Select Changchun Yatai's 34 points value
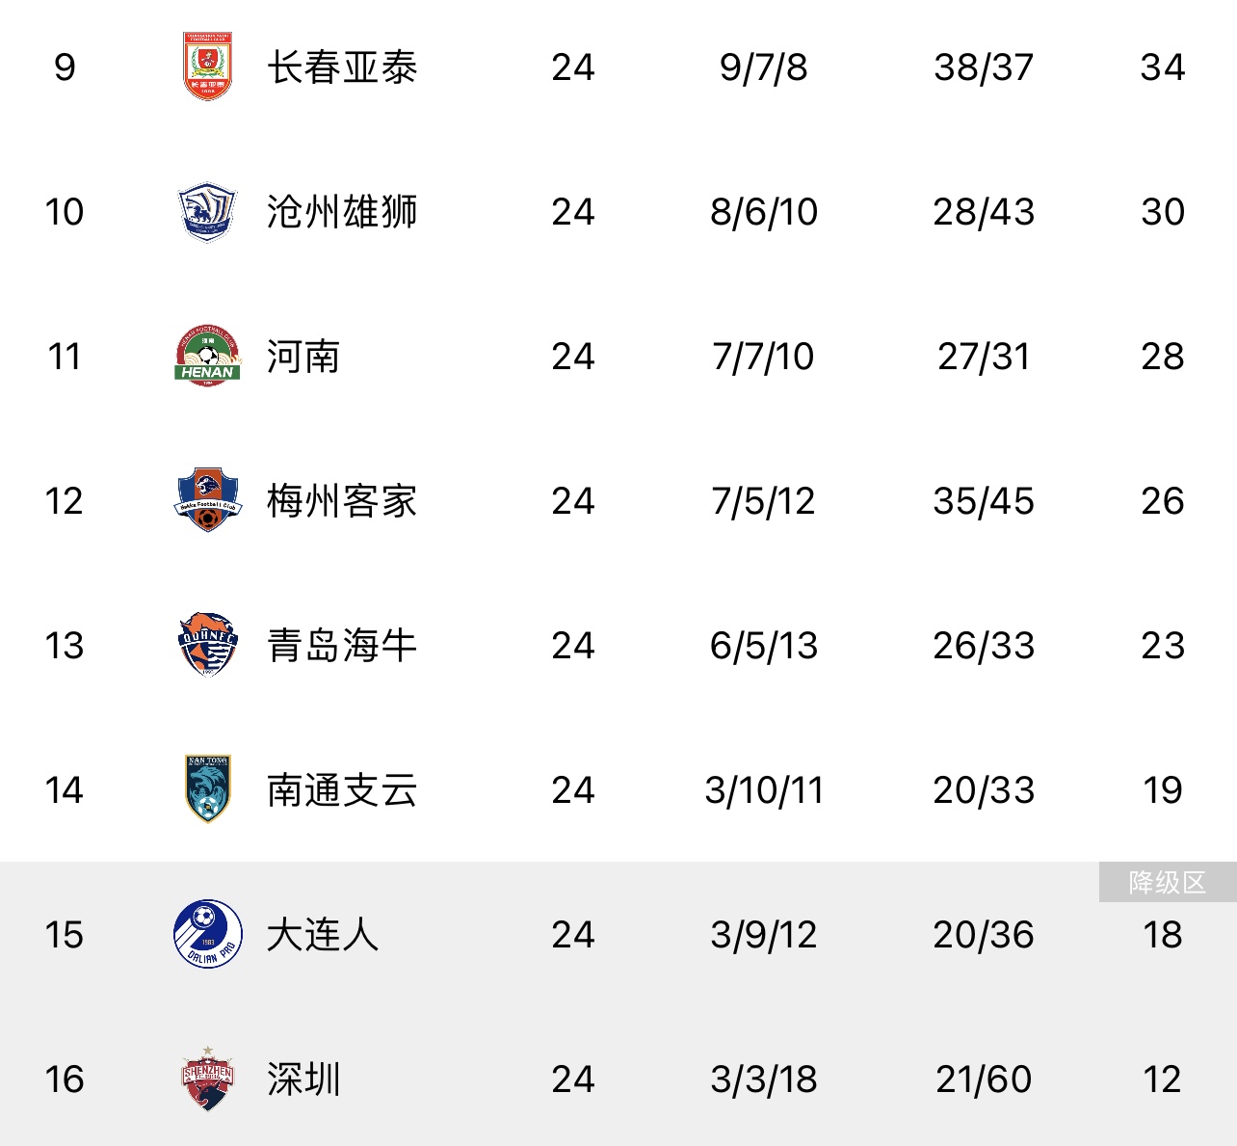Viewport: 1237px width, 1146px height. pos(1163,67)
